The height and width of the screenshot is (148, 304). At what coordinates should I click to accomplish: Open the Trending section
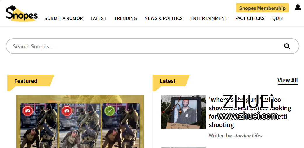click(125, 18)
